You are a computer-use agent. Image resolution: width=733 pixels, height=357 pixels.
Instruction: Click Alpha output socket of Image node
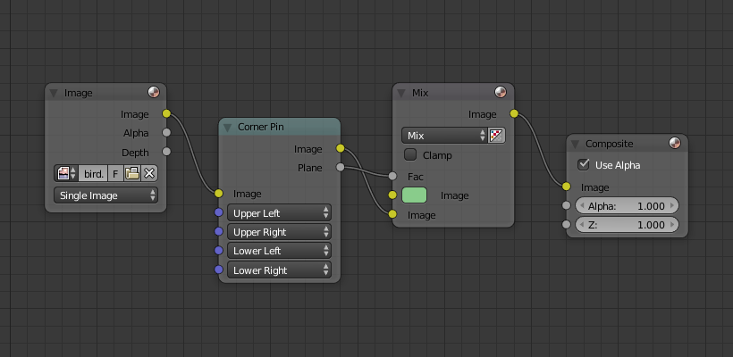click(x=166, y=133)
